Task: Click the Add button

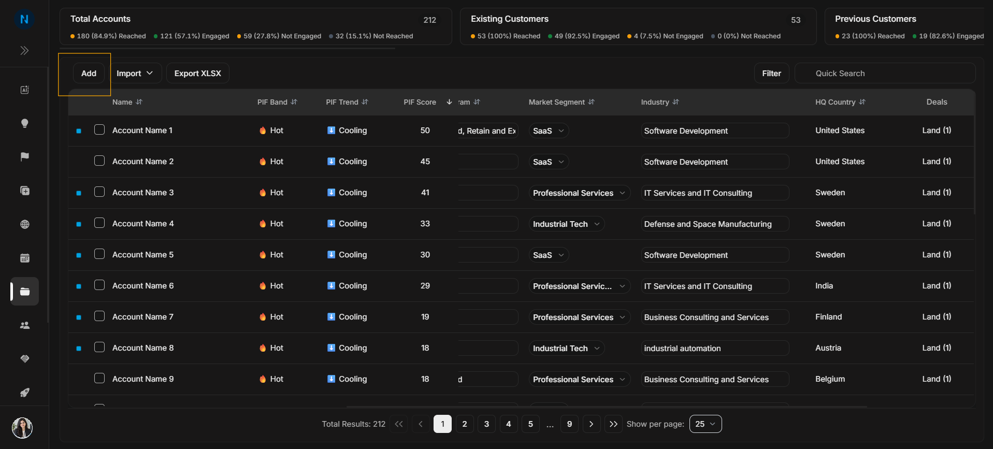Action: pyautogui.click(x=89, y=73)
